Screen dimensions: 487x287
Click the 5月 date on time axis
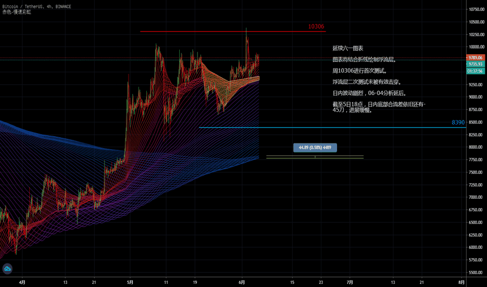tap(130, 282)
